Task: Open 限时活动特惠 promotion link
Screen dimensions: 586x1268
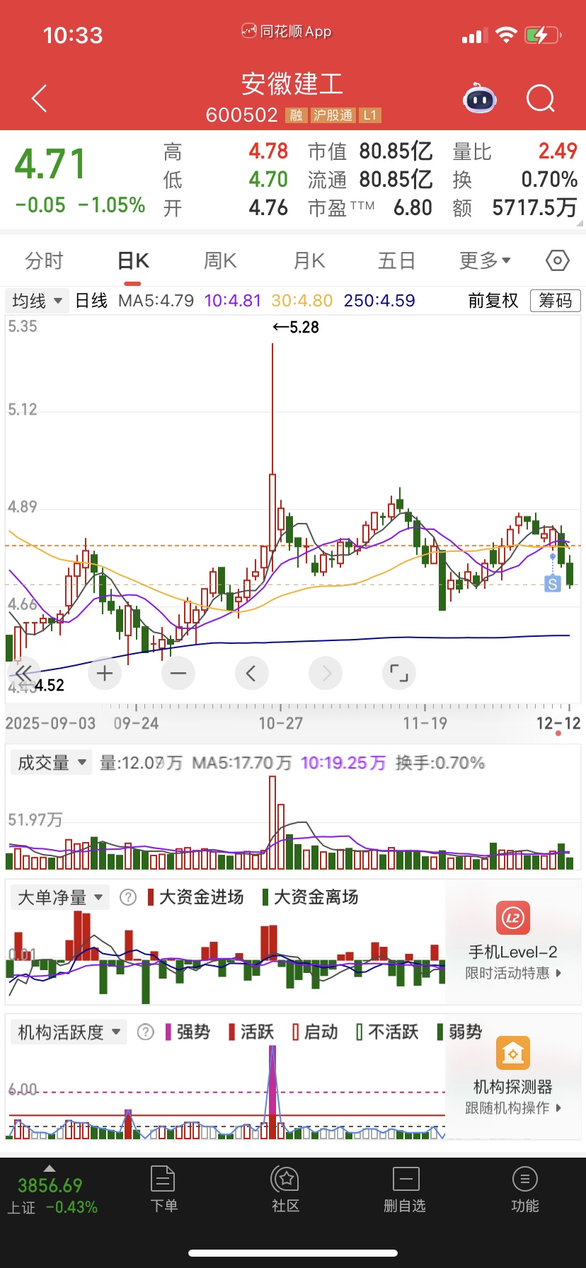Action: pos(513,973)
